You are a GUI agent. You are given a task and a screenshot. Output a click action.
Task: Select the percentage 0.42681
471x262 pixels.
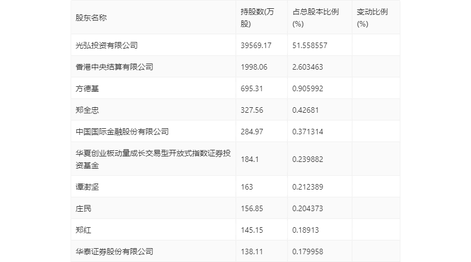305,110
